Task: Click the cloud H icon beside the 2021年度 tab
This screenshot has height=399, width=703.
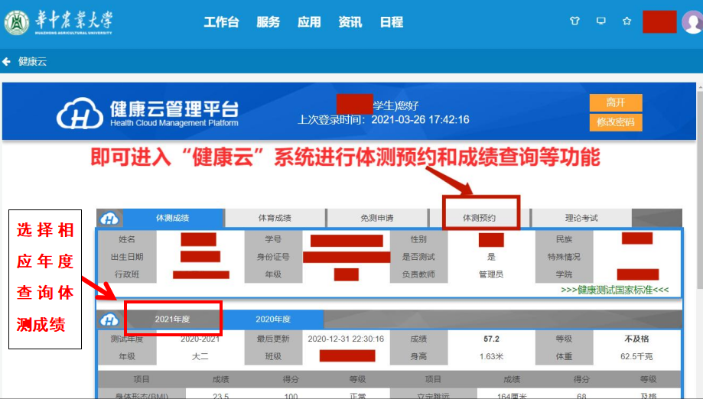Action: point(110,319)
